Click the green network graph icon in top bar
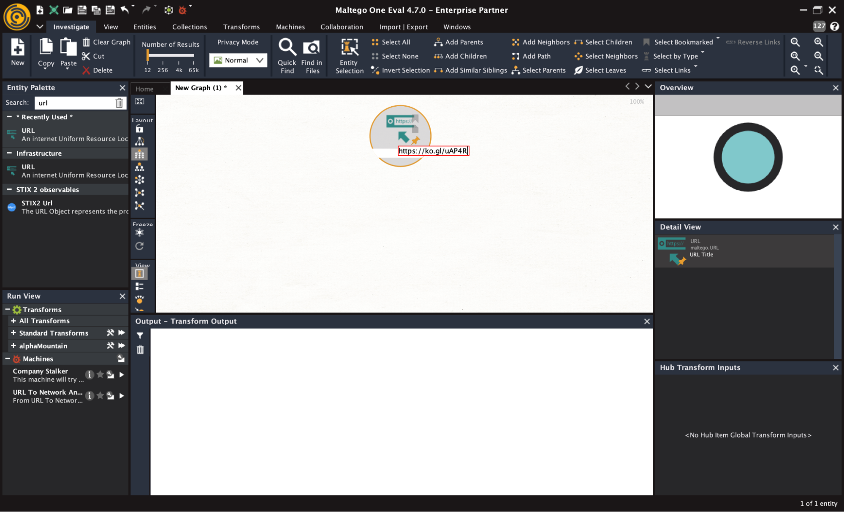The width and height of the screenshot is (844, 512). pos(54,10)
